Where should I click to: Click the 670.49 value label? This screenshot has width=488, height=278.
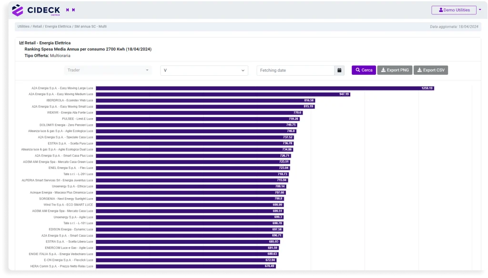point(270,266)
